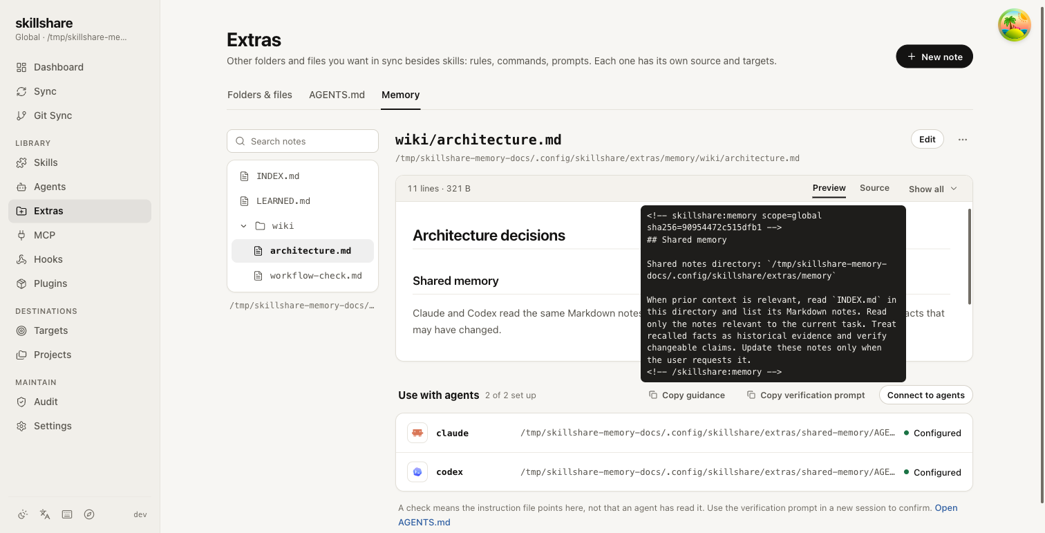Select the Preview view
Screen dimensions: 1045x533
pyautogui.click(x=829, y=188)
